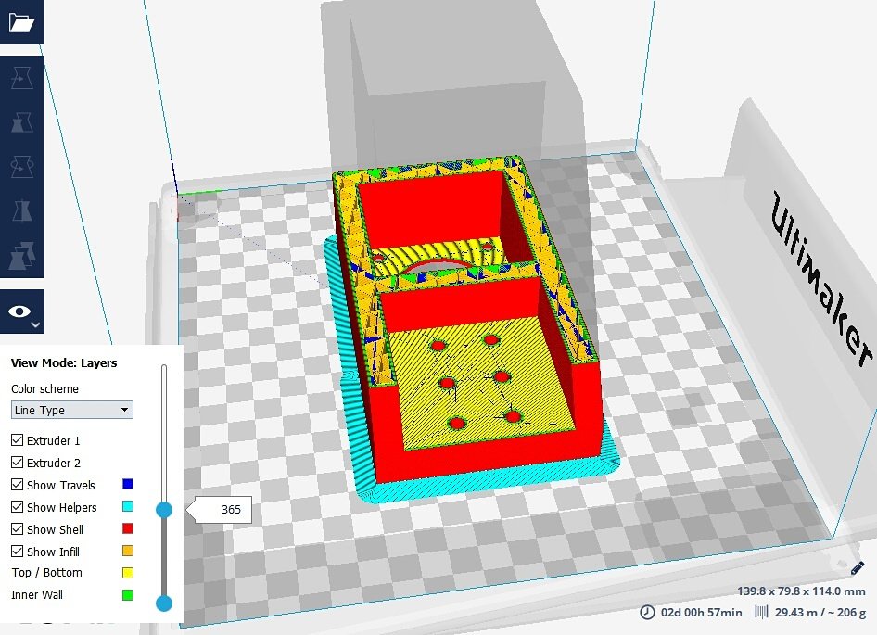Select the Mirror tool icon
Viewport: 877px width, 635px height.
coord(22,211)
